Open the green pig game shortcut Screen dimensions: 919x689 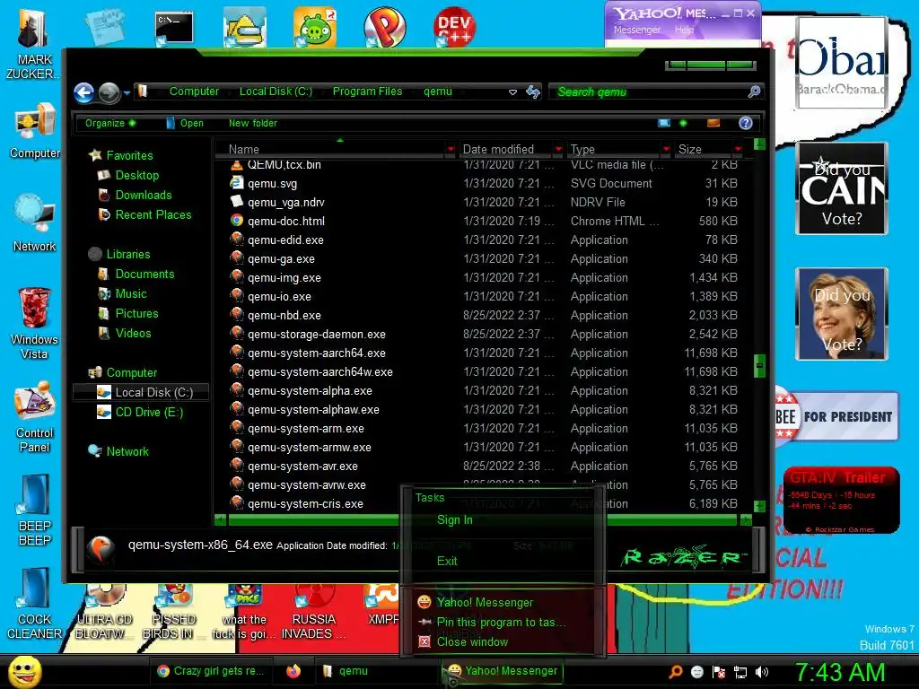pyautogui.click(x=315, y=27)
